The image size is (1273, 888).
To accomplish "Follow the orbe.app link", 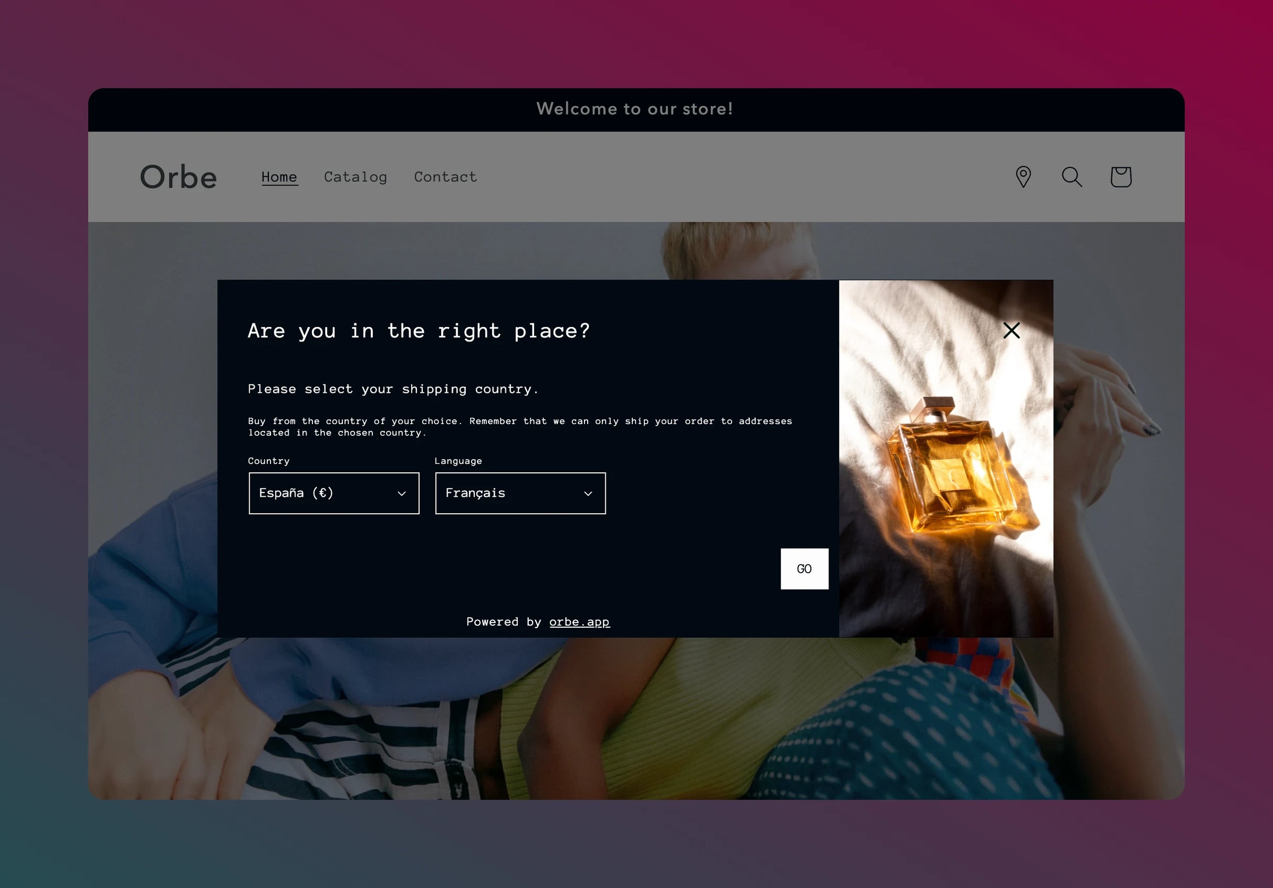I will pos(579,622).
